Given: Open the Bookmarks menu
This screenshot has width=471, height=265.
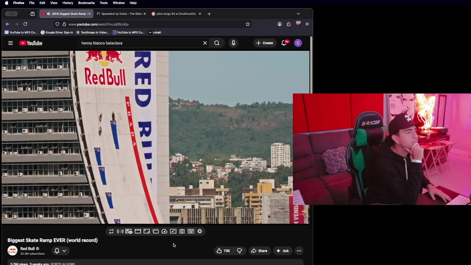Looking at the screenshot, I should [86, 3].
